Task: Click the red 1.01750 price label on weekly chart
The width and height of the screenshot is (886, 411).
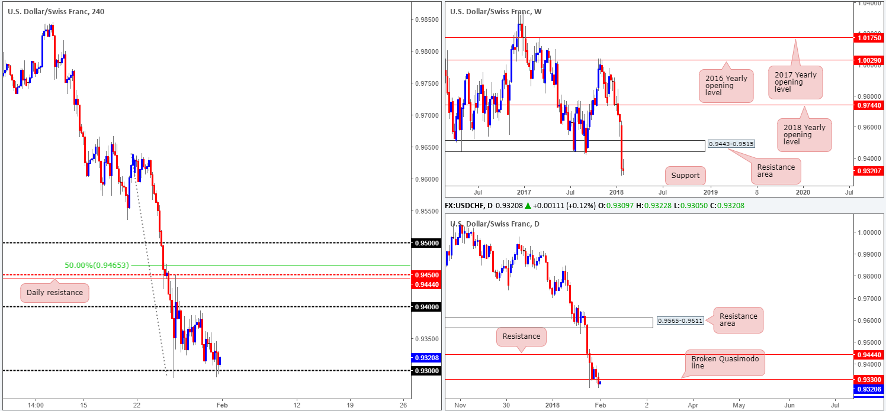Action: 869,38
